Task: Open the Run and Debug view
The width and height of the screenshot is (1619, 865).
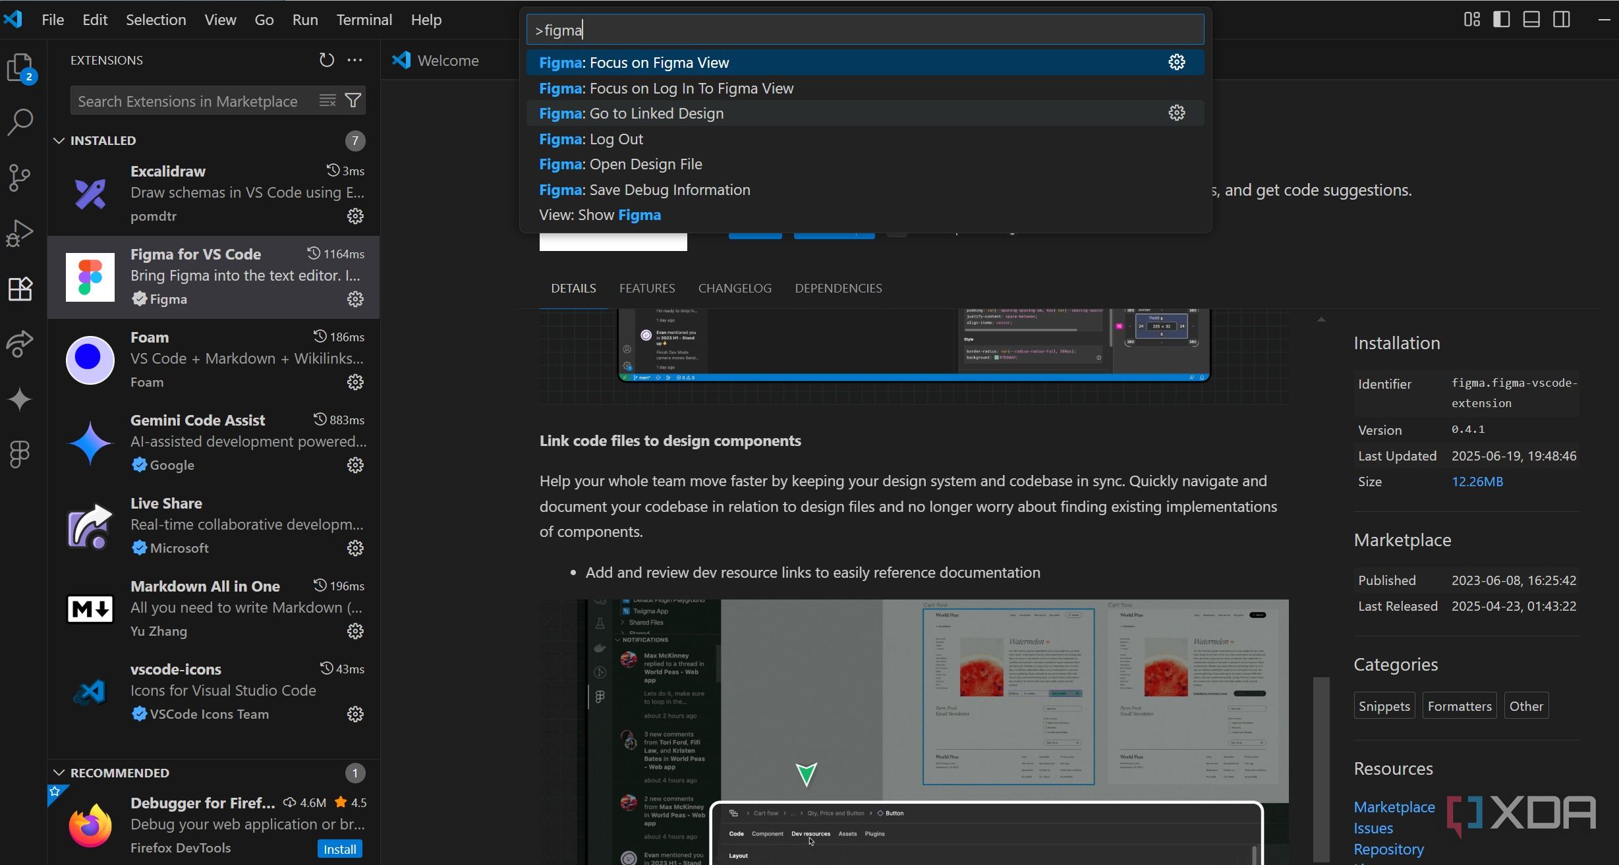Action: coord(20,233)
